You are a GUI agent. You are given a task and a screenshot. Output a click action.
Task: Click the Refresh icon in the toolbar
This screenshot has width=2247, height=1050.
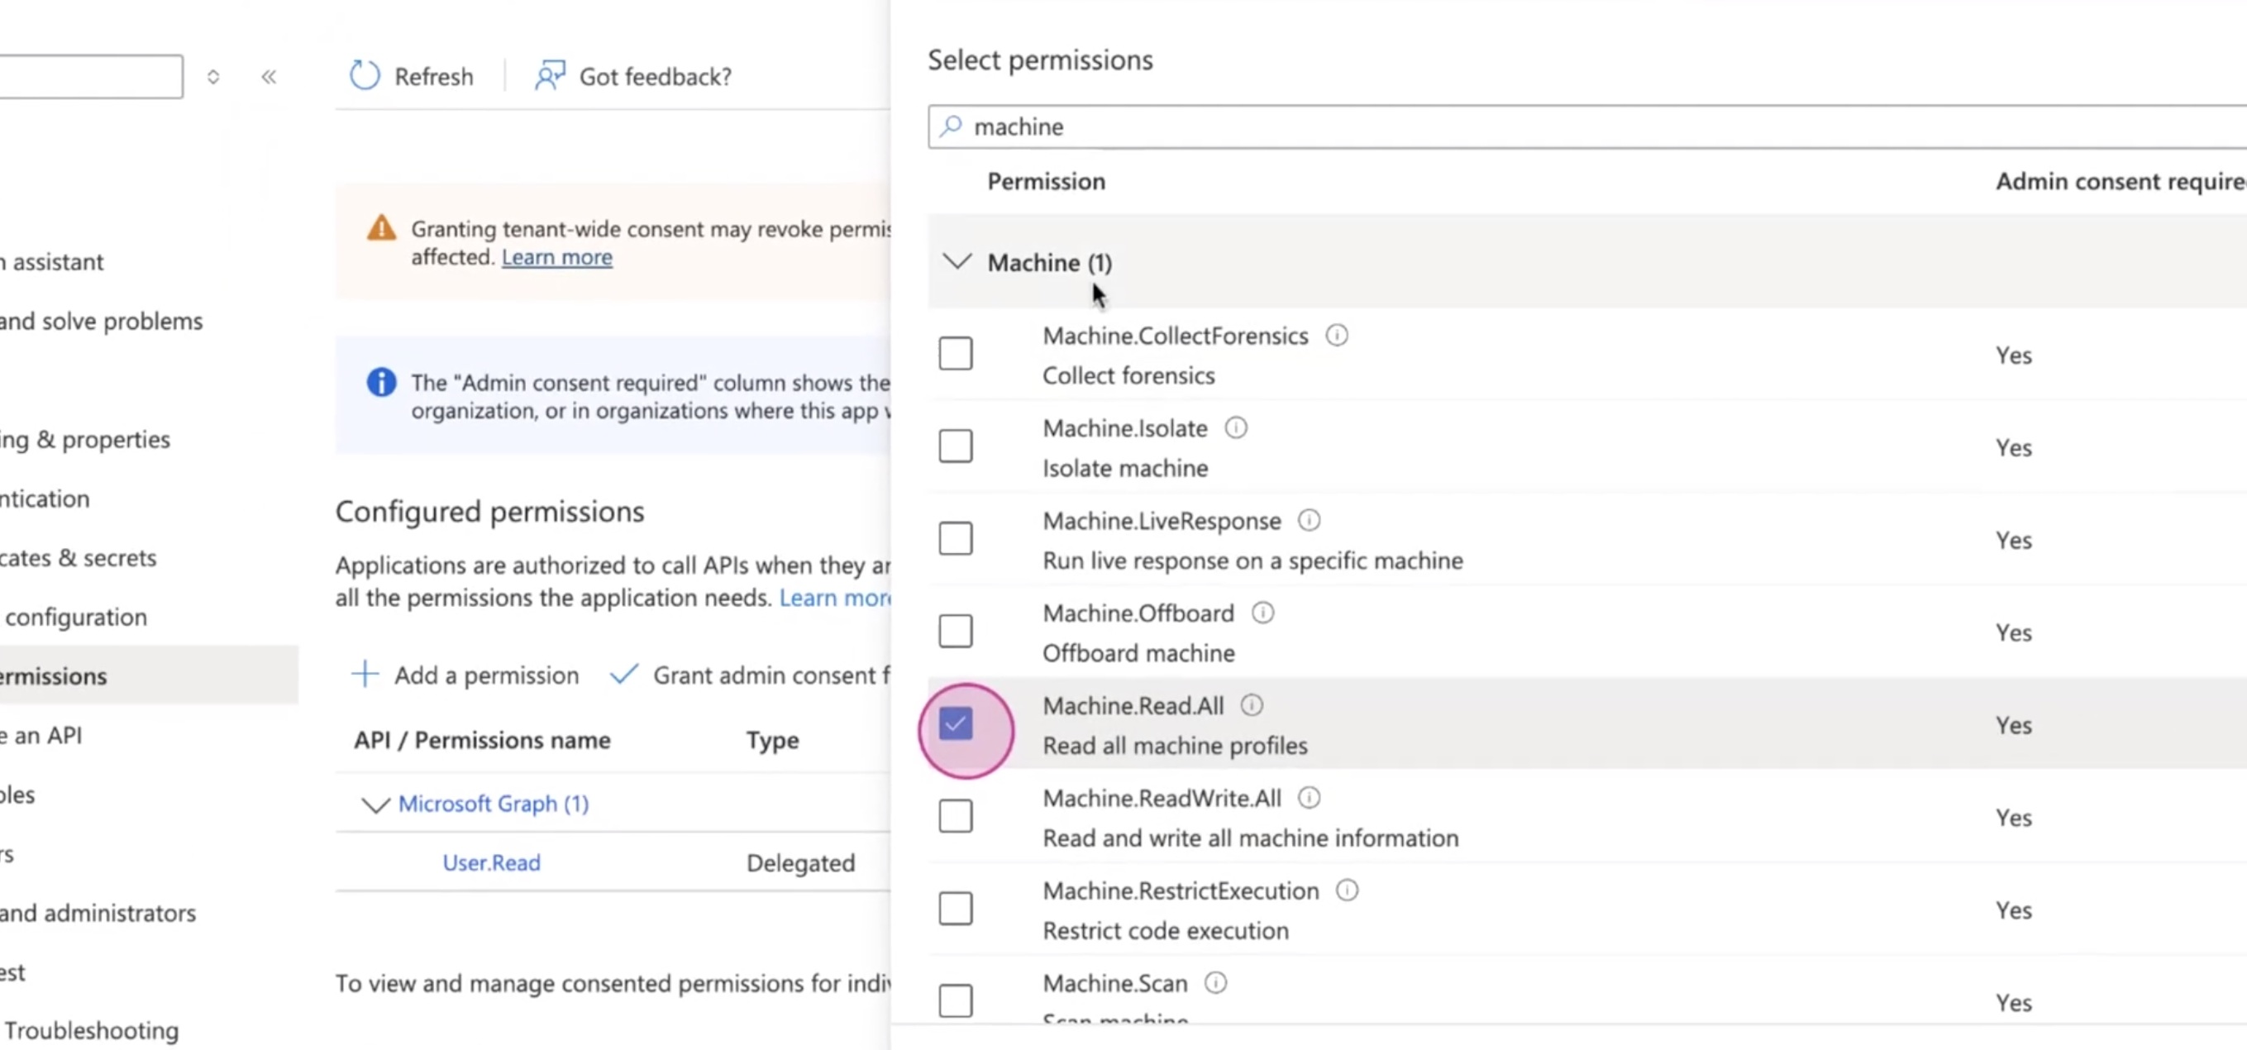coord(365,76)
